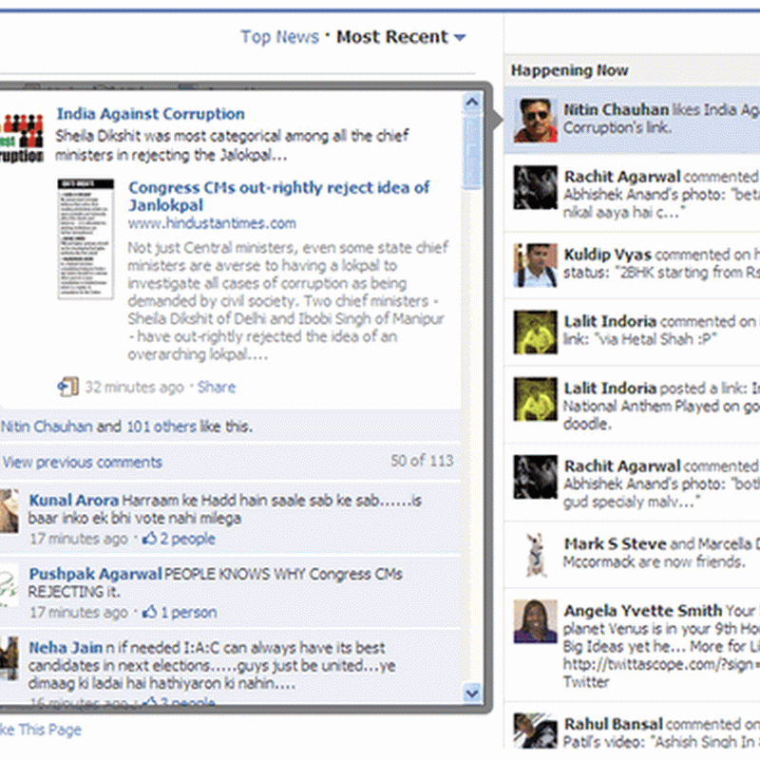Open Rahul Bansal ticker name
This screenshot has height=760, width=760.
click(613, 724)
